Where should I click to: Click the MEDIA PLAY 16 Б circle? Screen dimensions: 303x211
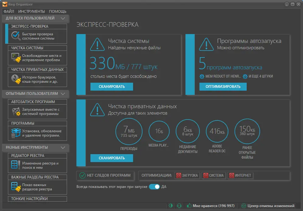coord(159,131)
